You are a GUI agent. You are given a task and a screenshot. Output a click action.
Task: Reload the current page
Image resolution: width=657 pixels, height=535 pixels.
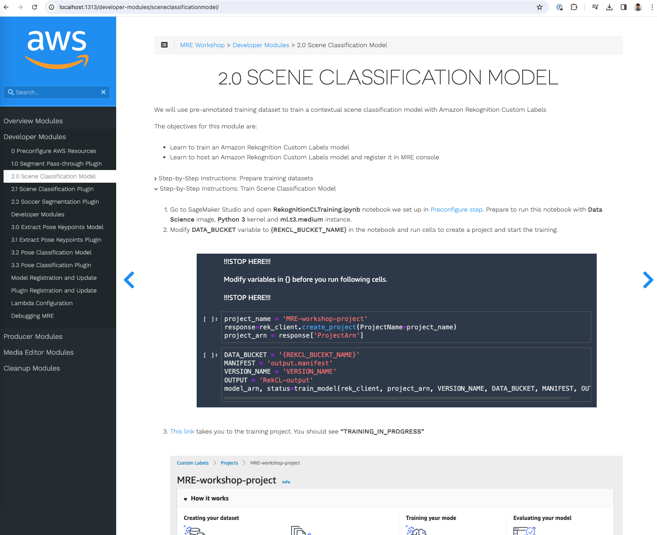coord(34,7)
